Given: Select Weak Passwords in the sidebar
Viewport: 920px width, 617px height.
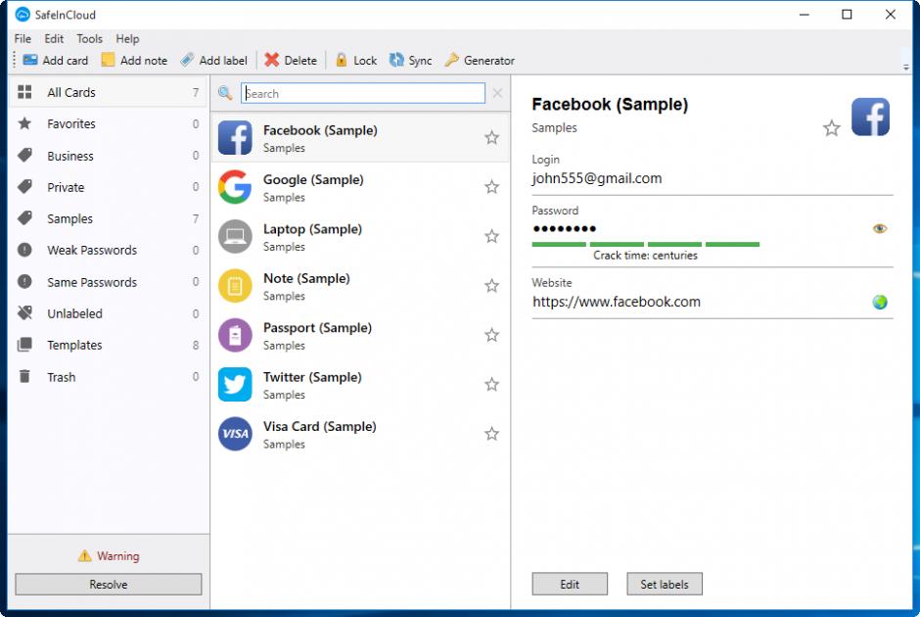Looking at the screenshot, I should (x=92, y=251).
